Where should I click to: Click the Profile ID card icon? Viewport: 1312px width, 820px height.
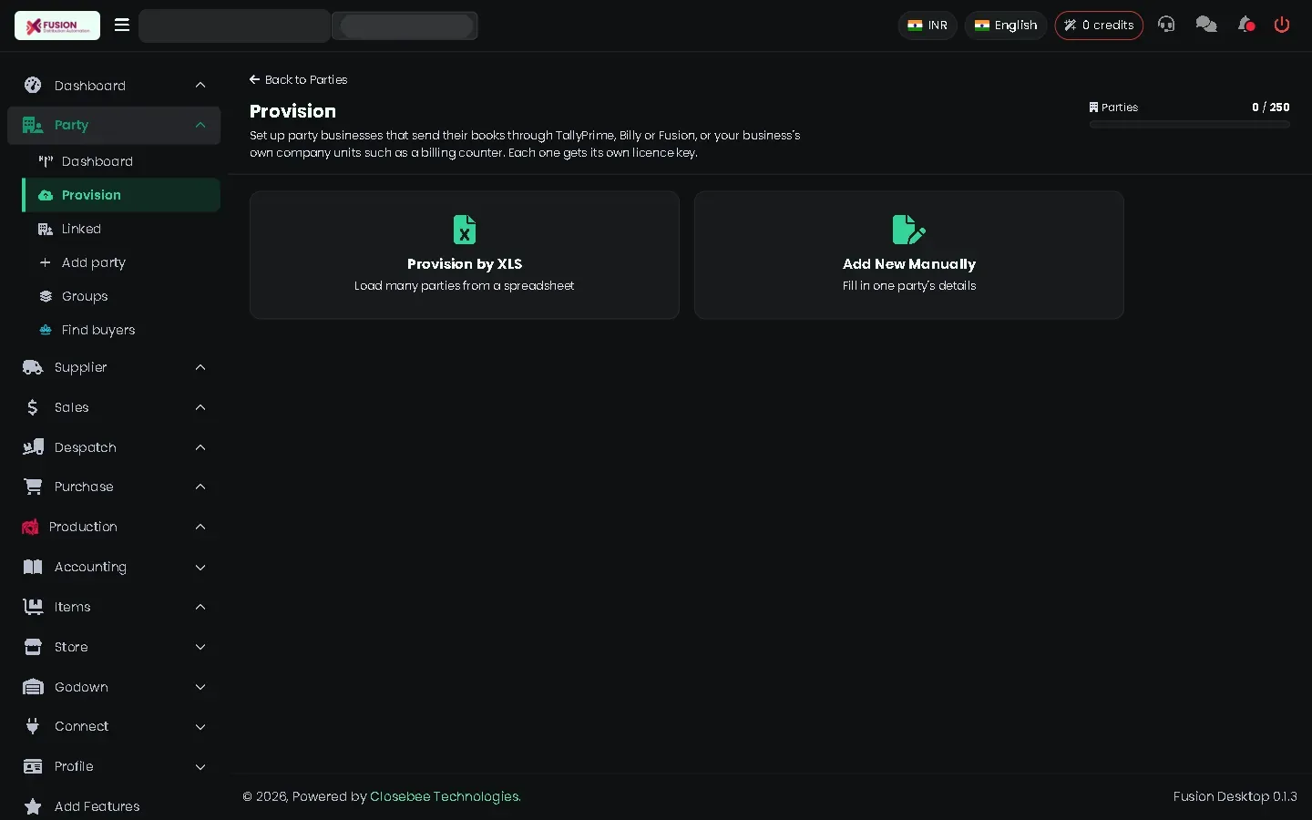click(x=33, y=766)
